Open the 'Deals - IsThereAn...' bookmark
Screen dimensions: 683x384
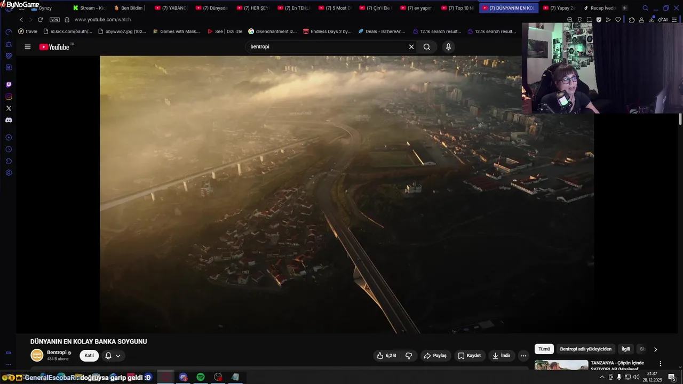pyautogui.click(x=382, y=31)
